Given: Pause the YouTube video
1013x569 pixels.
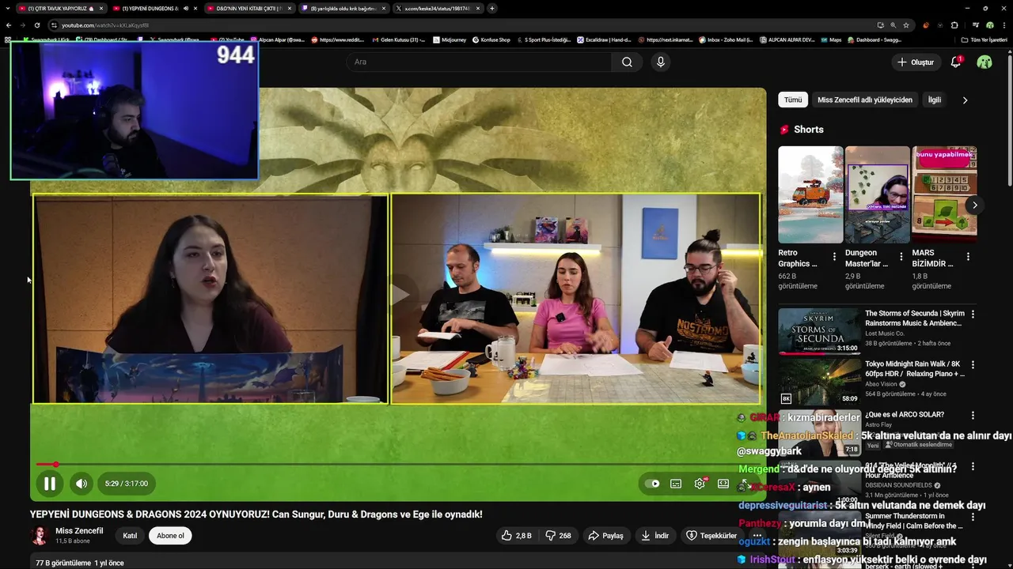Looking at the screenshot, I should 49,484.
